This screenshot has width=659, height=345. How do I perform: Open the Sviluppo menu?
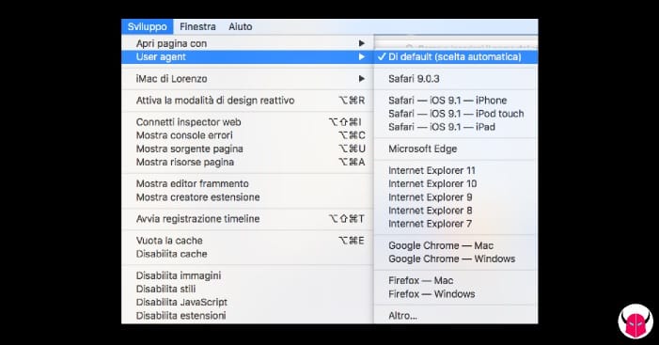click(x=147, y=26)
